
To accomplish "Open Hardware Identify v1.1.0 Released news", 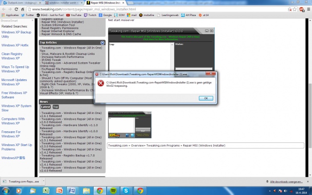I will [69, 126].
